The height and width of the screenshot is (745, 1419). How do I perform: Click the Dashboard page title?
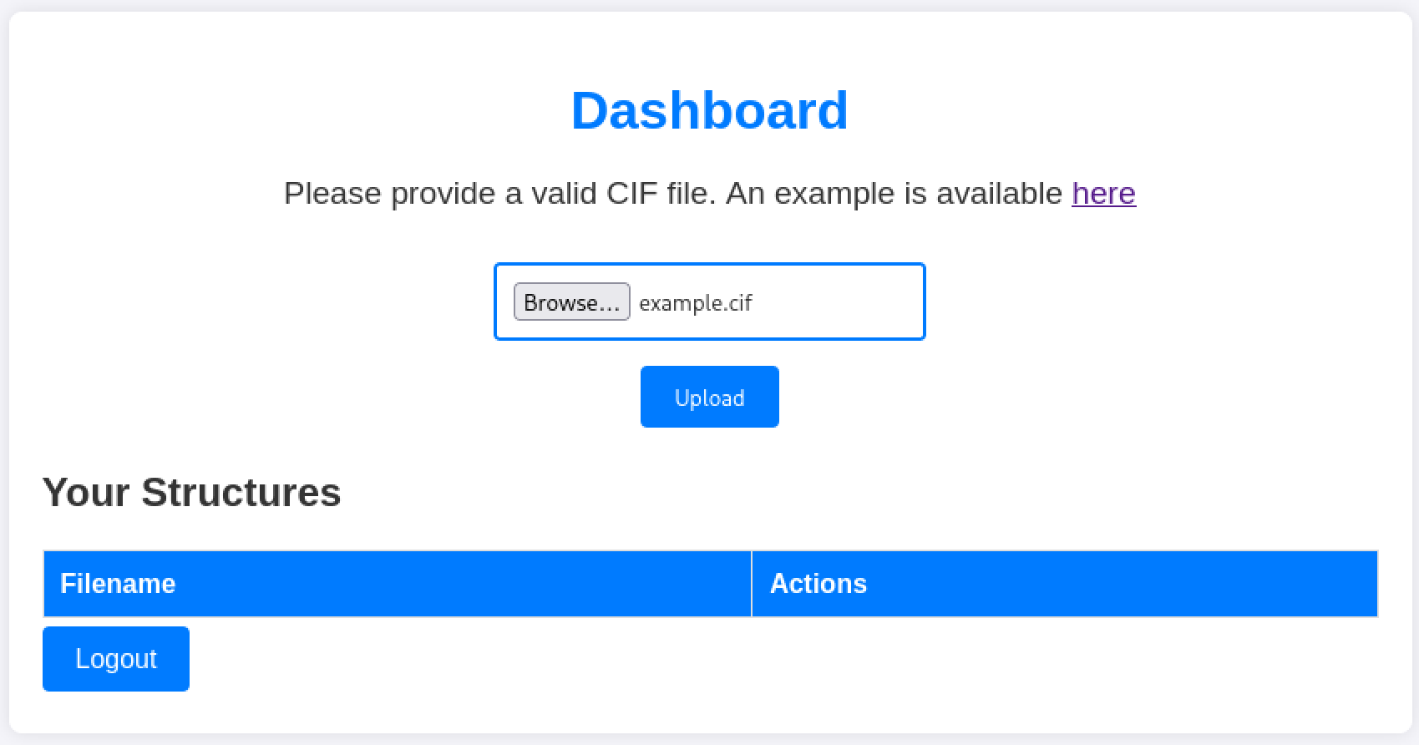tap(709, 109)
